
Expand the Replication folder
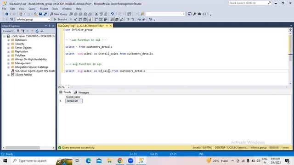[x=8, y=52]
